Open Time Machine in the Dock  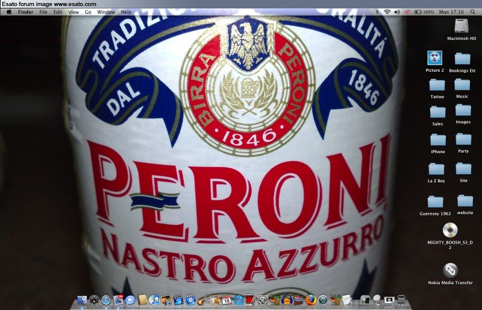click(x=323, y=300)
